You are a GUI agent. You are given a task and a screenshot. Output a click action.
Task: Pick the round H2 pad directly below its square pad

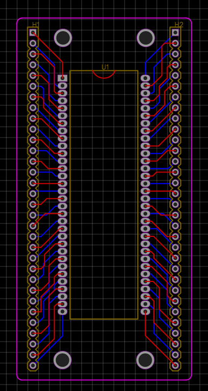pyautogui.click(x=175, y=43)
